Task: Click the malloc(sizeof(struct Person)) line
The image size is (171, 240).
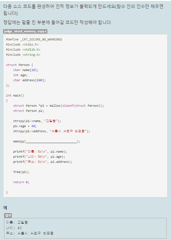Action: [59, 106]
